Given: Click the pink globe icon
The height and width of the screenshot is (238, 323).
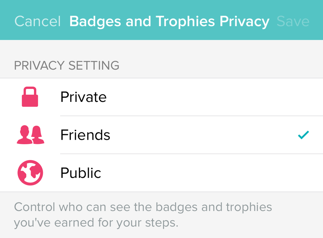Looking at the screenshot, I should [x=30, y=173].
